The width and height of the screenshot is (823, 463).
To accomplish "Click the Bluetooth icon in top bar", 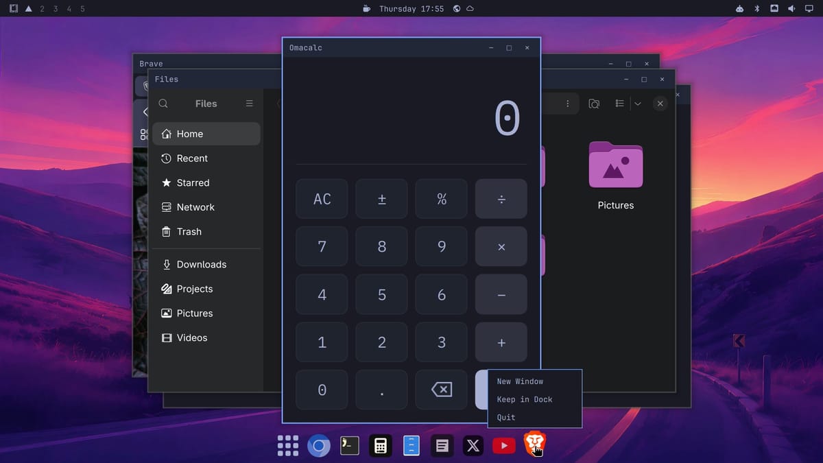I will click(757, 9).
